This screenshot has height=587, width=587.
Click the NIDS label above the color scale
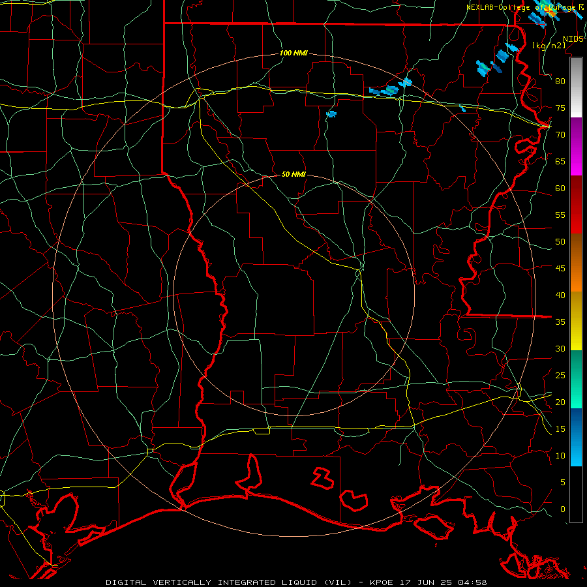tap(573, 39)
